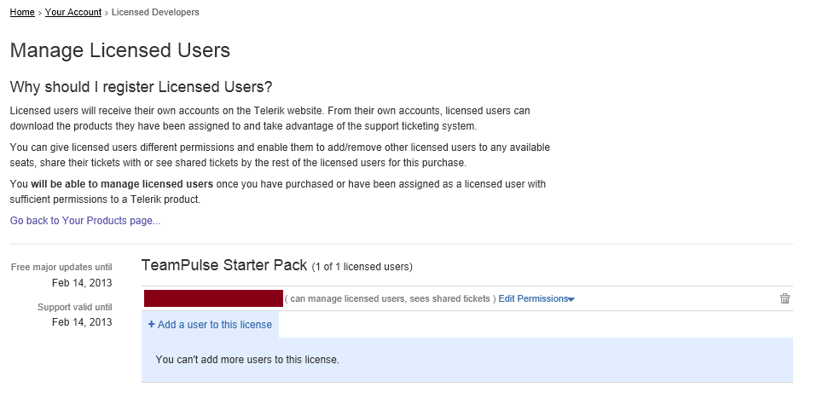Click the TeamPulse Starter Pack title
The image size is (817, 399).
[x=224, y=265]
